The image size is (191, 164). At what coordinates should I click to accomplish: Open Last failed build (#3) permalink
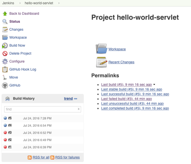[x=126, y=99]
